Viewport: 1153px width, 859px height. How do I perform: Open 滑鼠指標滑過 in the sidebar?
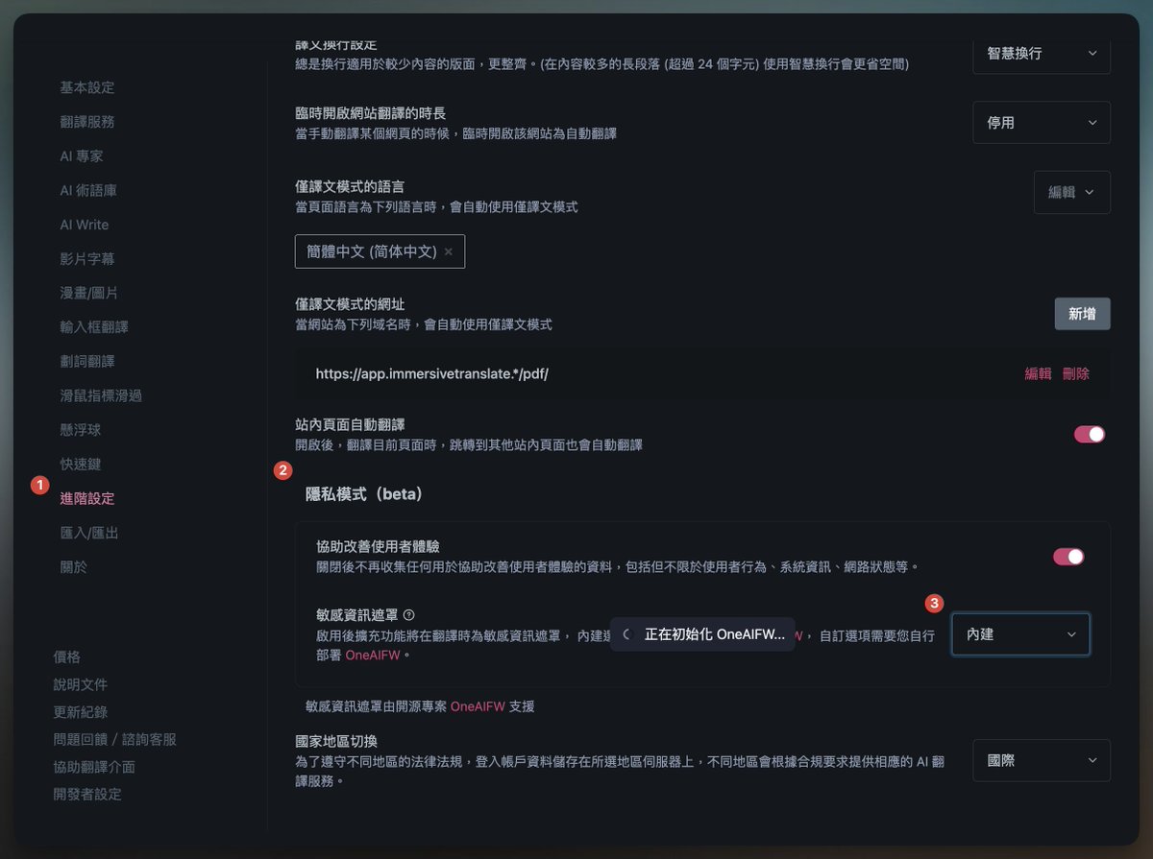click(100, 395)
